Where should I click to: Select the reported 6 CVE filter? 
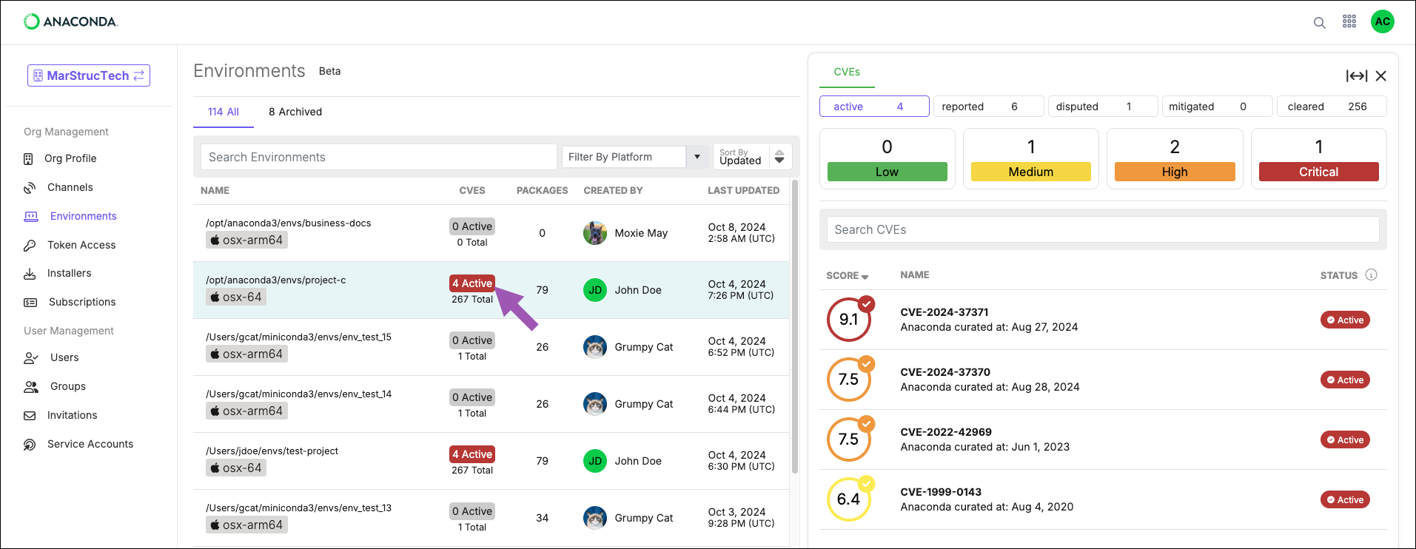(988, 107)
